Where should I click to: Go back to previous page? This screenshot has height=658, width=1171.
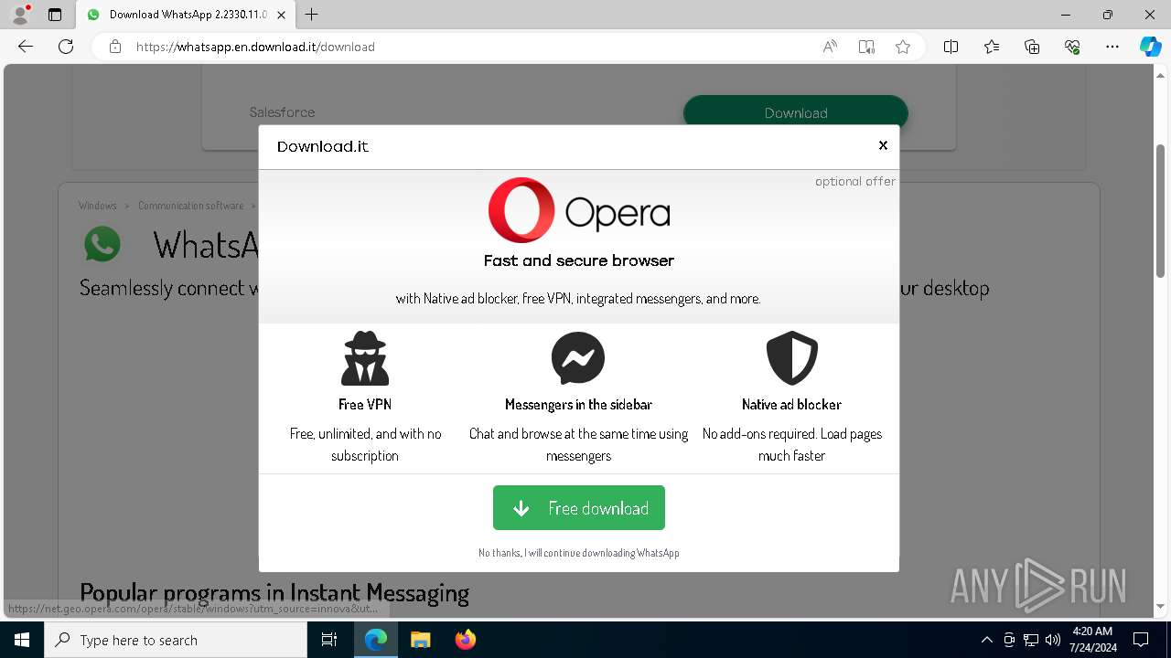click(26, 47)
